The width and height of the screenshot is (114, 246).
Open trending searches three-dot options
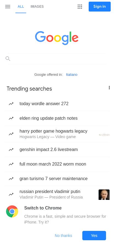pyautogui.click(x=109, y=88)
